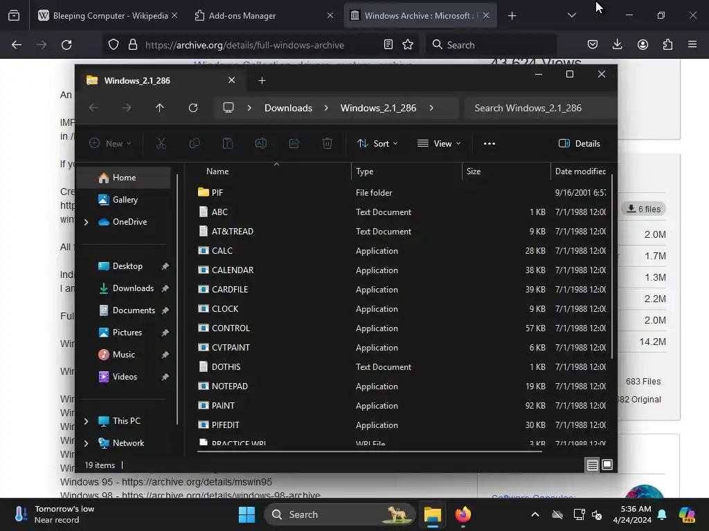Image resolution: width=709 pixels, height=531 pixels.
Task: Click the horizontal scrollbar below file list
Action: click(x=370, y=451)
